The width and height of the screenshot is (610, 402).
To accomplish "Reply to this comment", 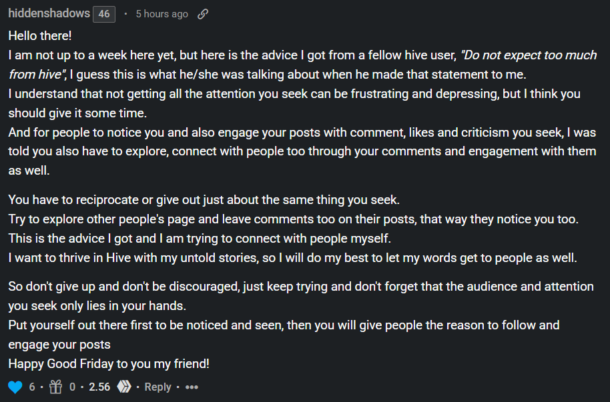I will click(x=158, y=387).
